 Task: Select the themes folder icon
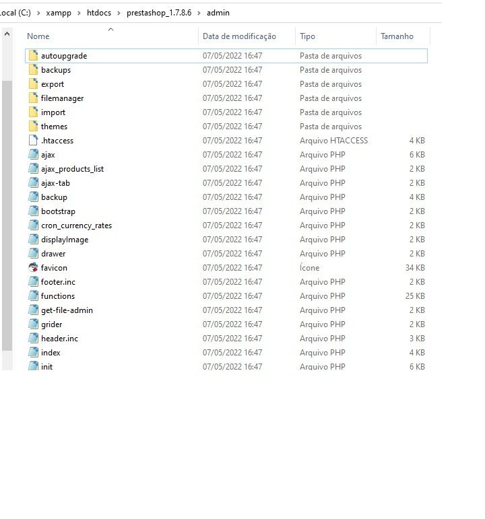[x=33, y=127]
